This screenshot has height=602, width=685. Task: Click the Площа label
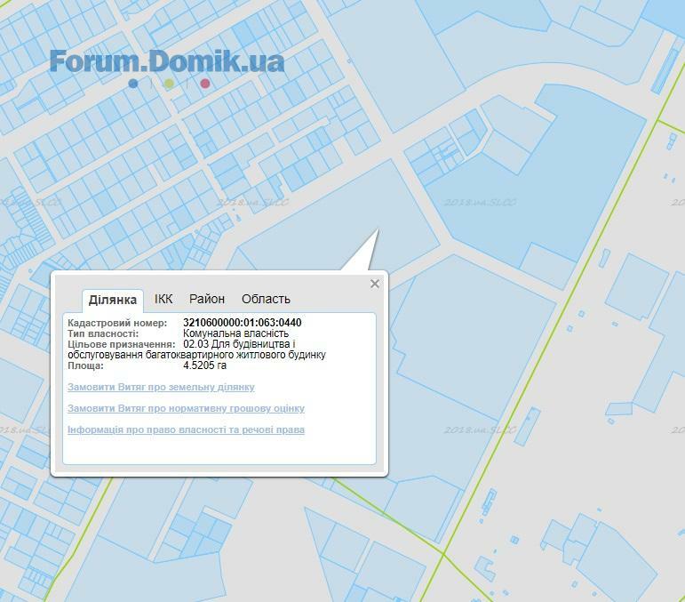[85, 365]
